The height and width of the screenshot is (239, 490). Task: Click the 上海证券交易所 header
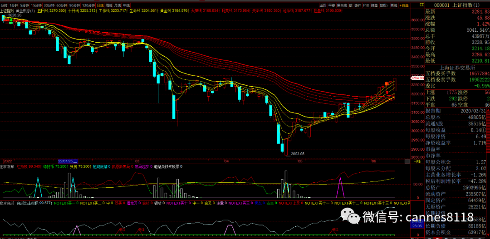[457, 67]
